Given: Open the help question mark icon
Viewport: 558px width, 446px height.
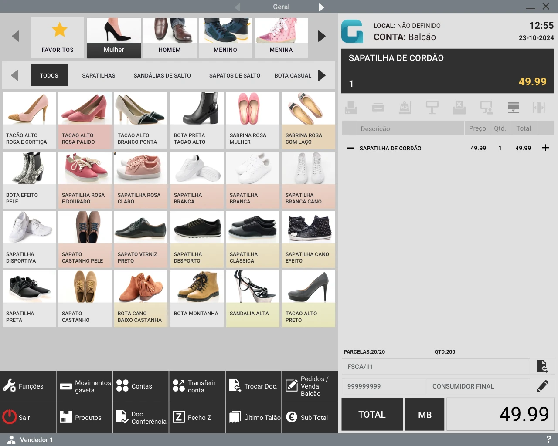Looking at the screenshot, I should click(548, 439).
